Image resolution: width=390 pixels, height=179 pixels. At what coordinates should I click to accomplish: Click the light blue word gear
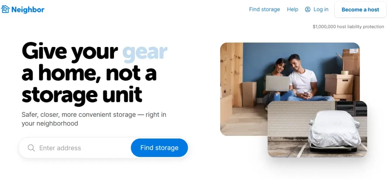[145, 52]
